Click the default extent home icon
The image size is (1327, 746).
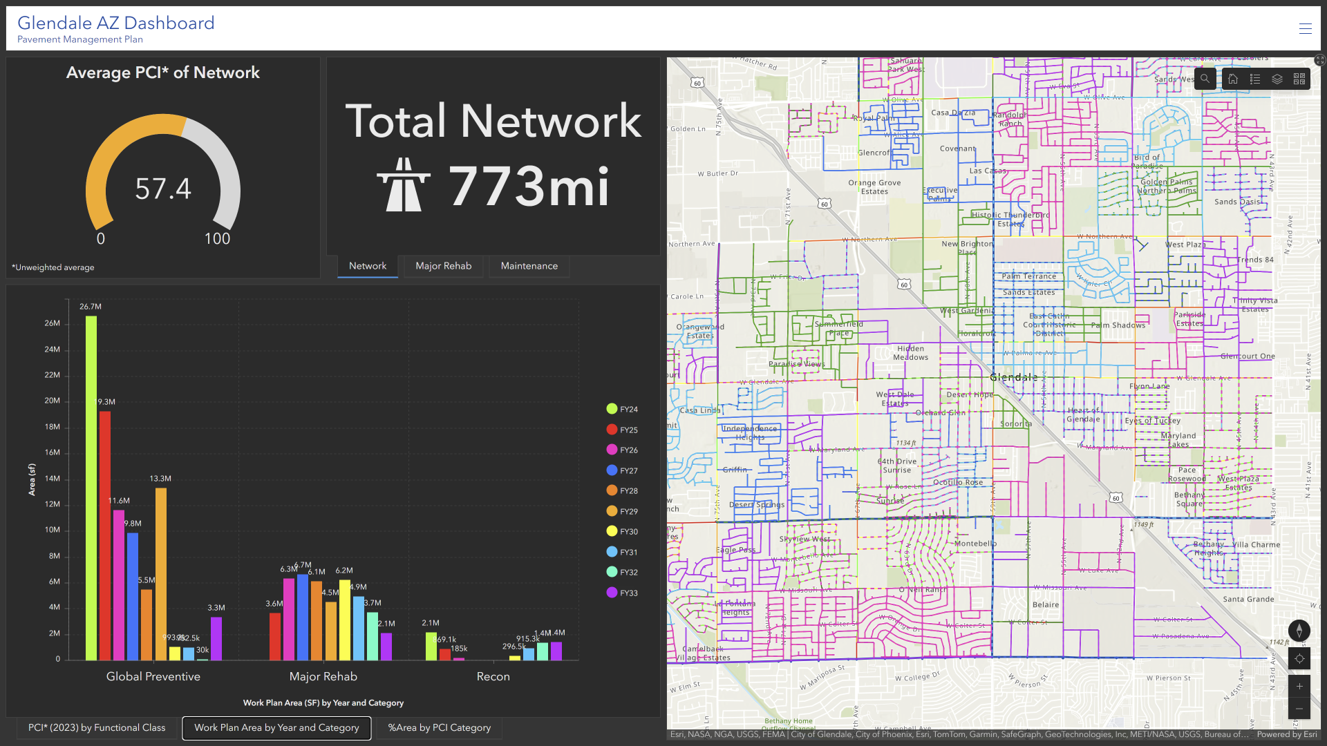pyautogui.click(x=1233, y=79)
